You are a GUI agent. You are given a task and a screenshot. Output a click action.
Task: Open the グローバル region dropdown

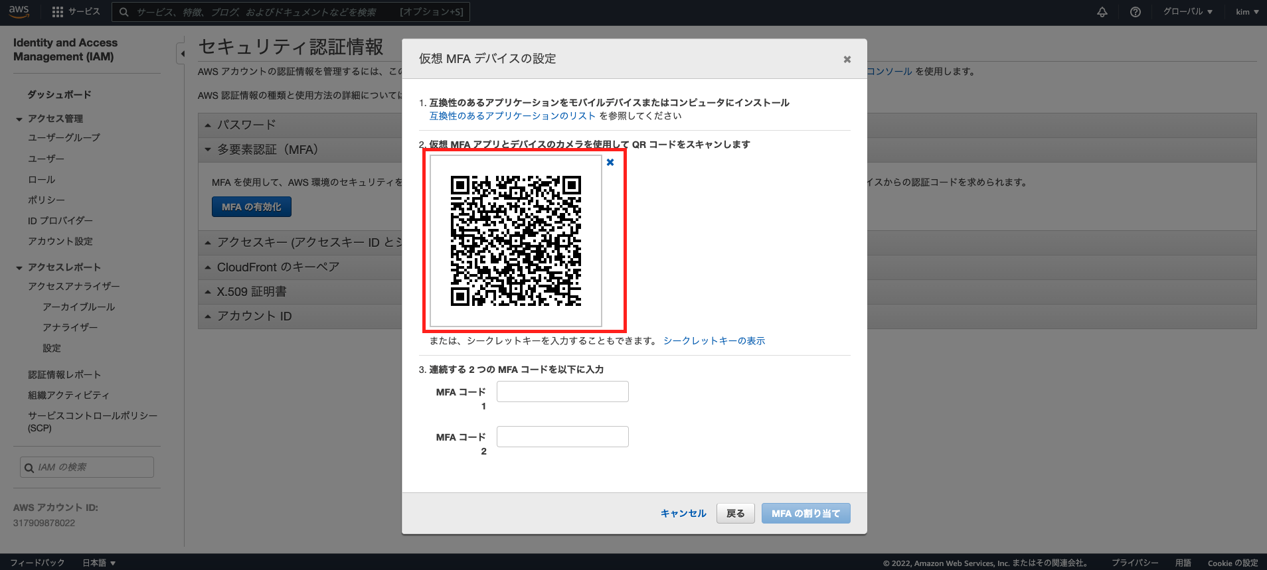click(1187, 12)
